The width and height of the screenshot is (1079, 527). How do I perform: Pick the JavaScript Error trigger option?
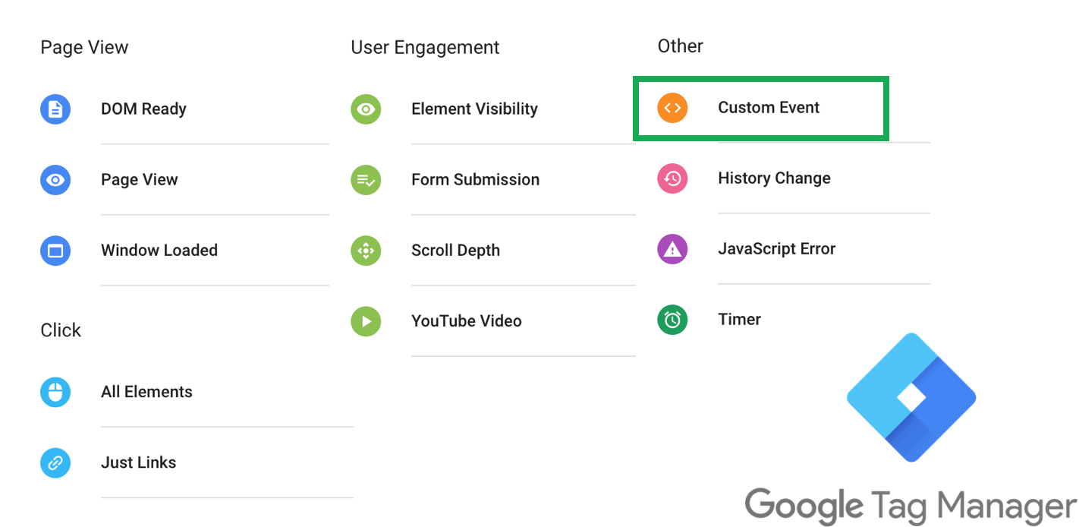[x=776, y=249]
